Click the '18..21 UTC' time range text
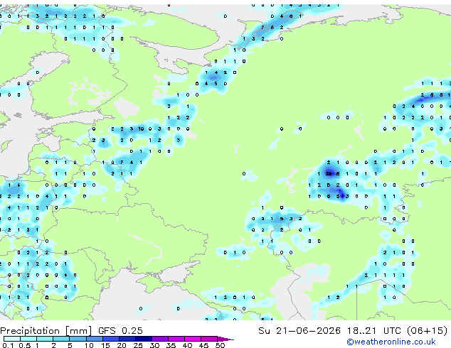Screen dimensions: 451x348 pyautogui.click(x=373, y=331)
